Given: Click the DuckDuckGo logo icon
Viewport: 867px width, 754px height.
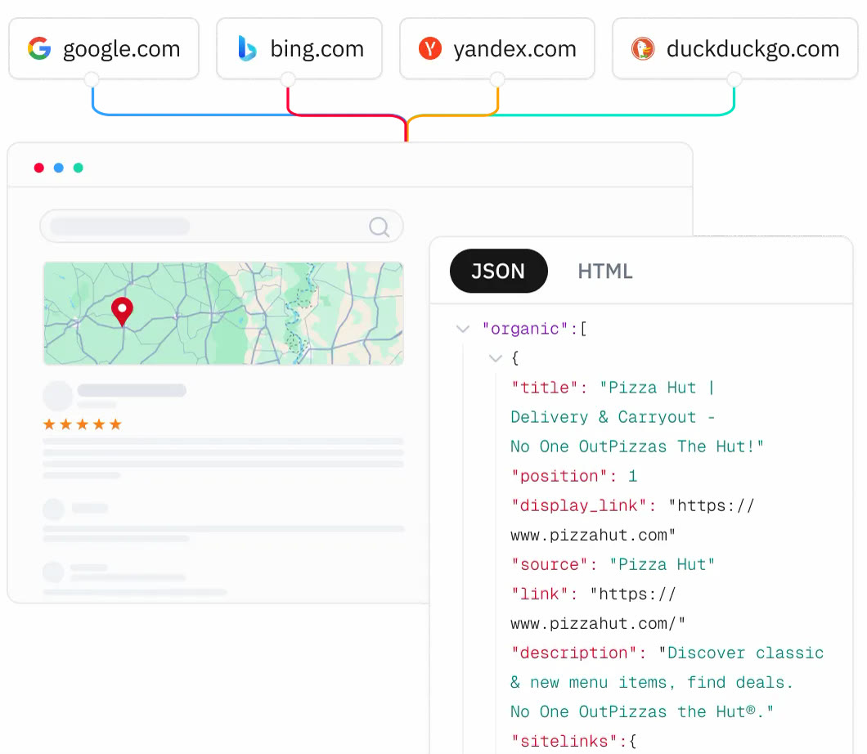Looking at the screenshot, I should coord(643,48).
